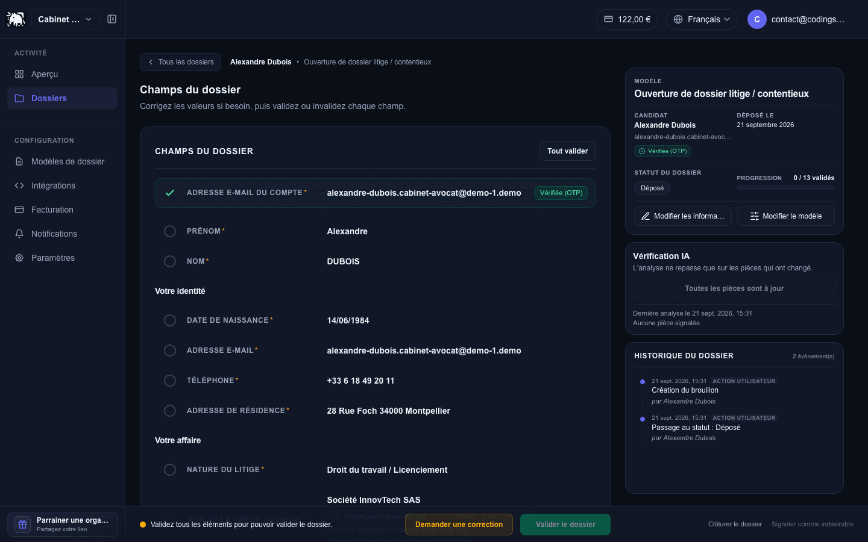The image size is (868, 542).
Task: Toggle validation for Nature du litige
Action: click(170, 470)
